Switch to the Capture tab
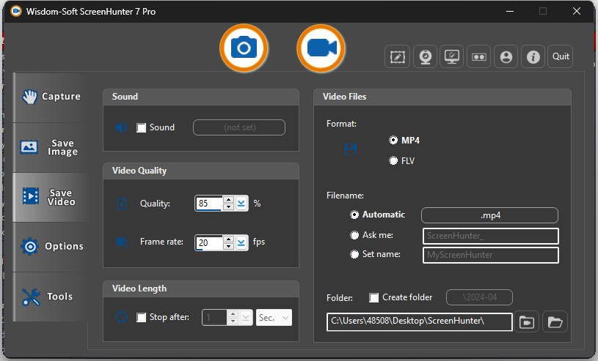This screenshot has width=598, height=361. pos(51,97)
